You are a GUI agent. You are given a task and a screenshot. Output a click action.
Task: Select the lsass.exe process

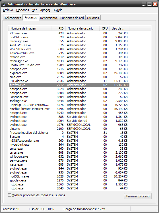pyautogui.click(x=69, y=164)
